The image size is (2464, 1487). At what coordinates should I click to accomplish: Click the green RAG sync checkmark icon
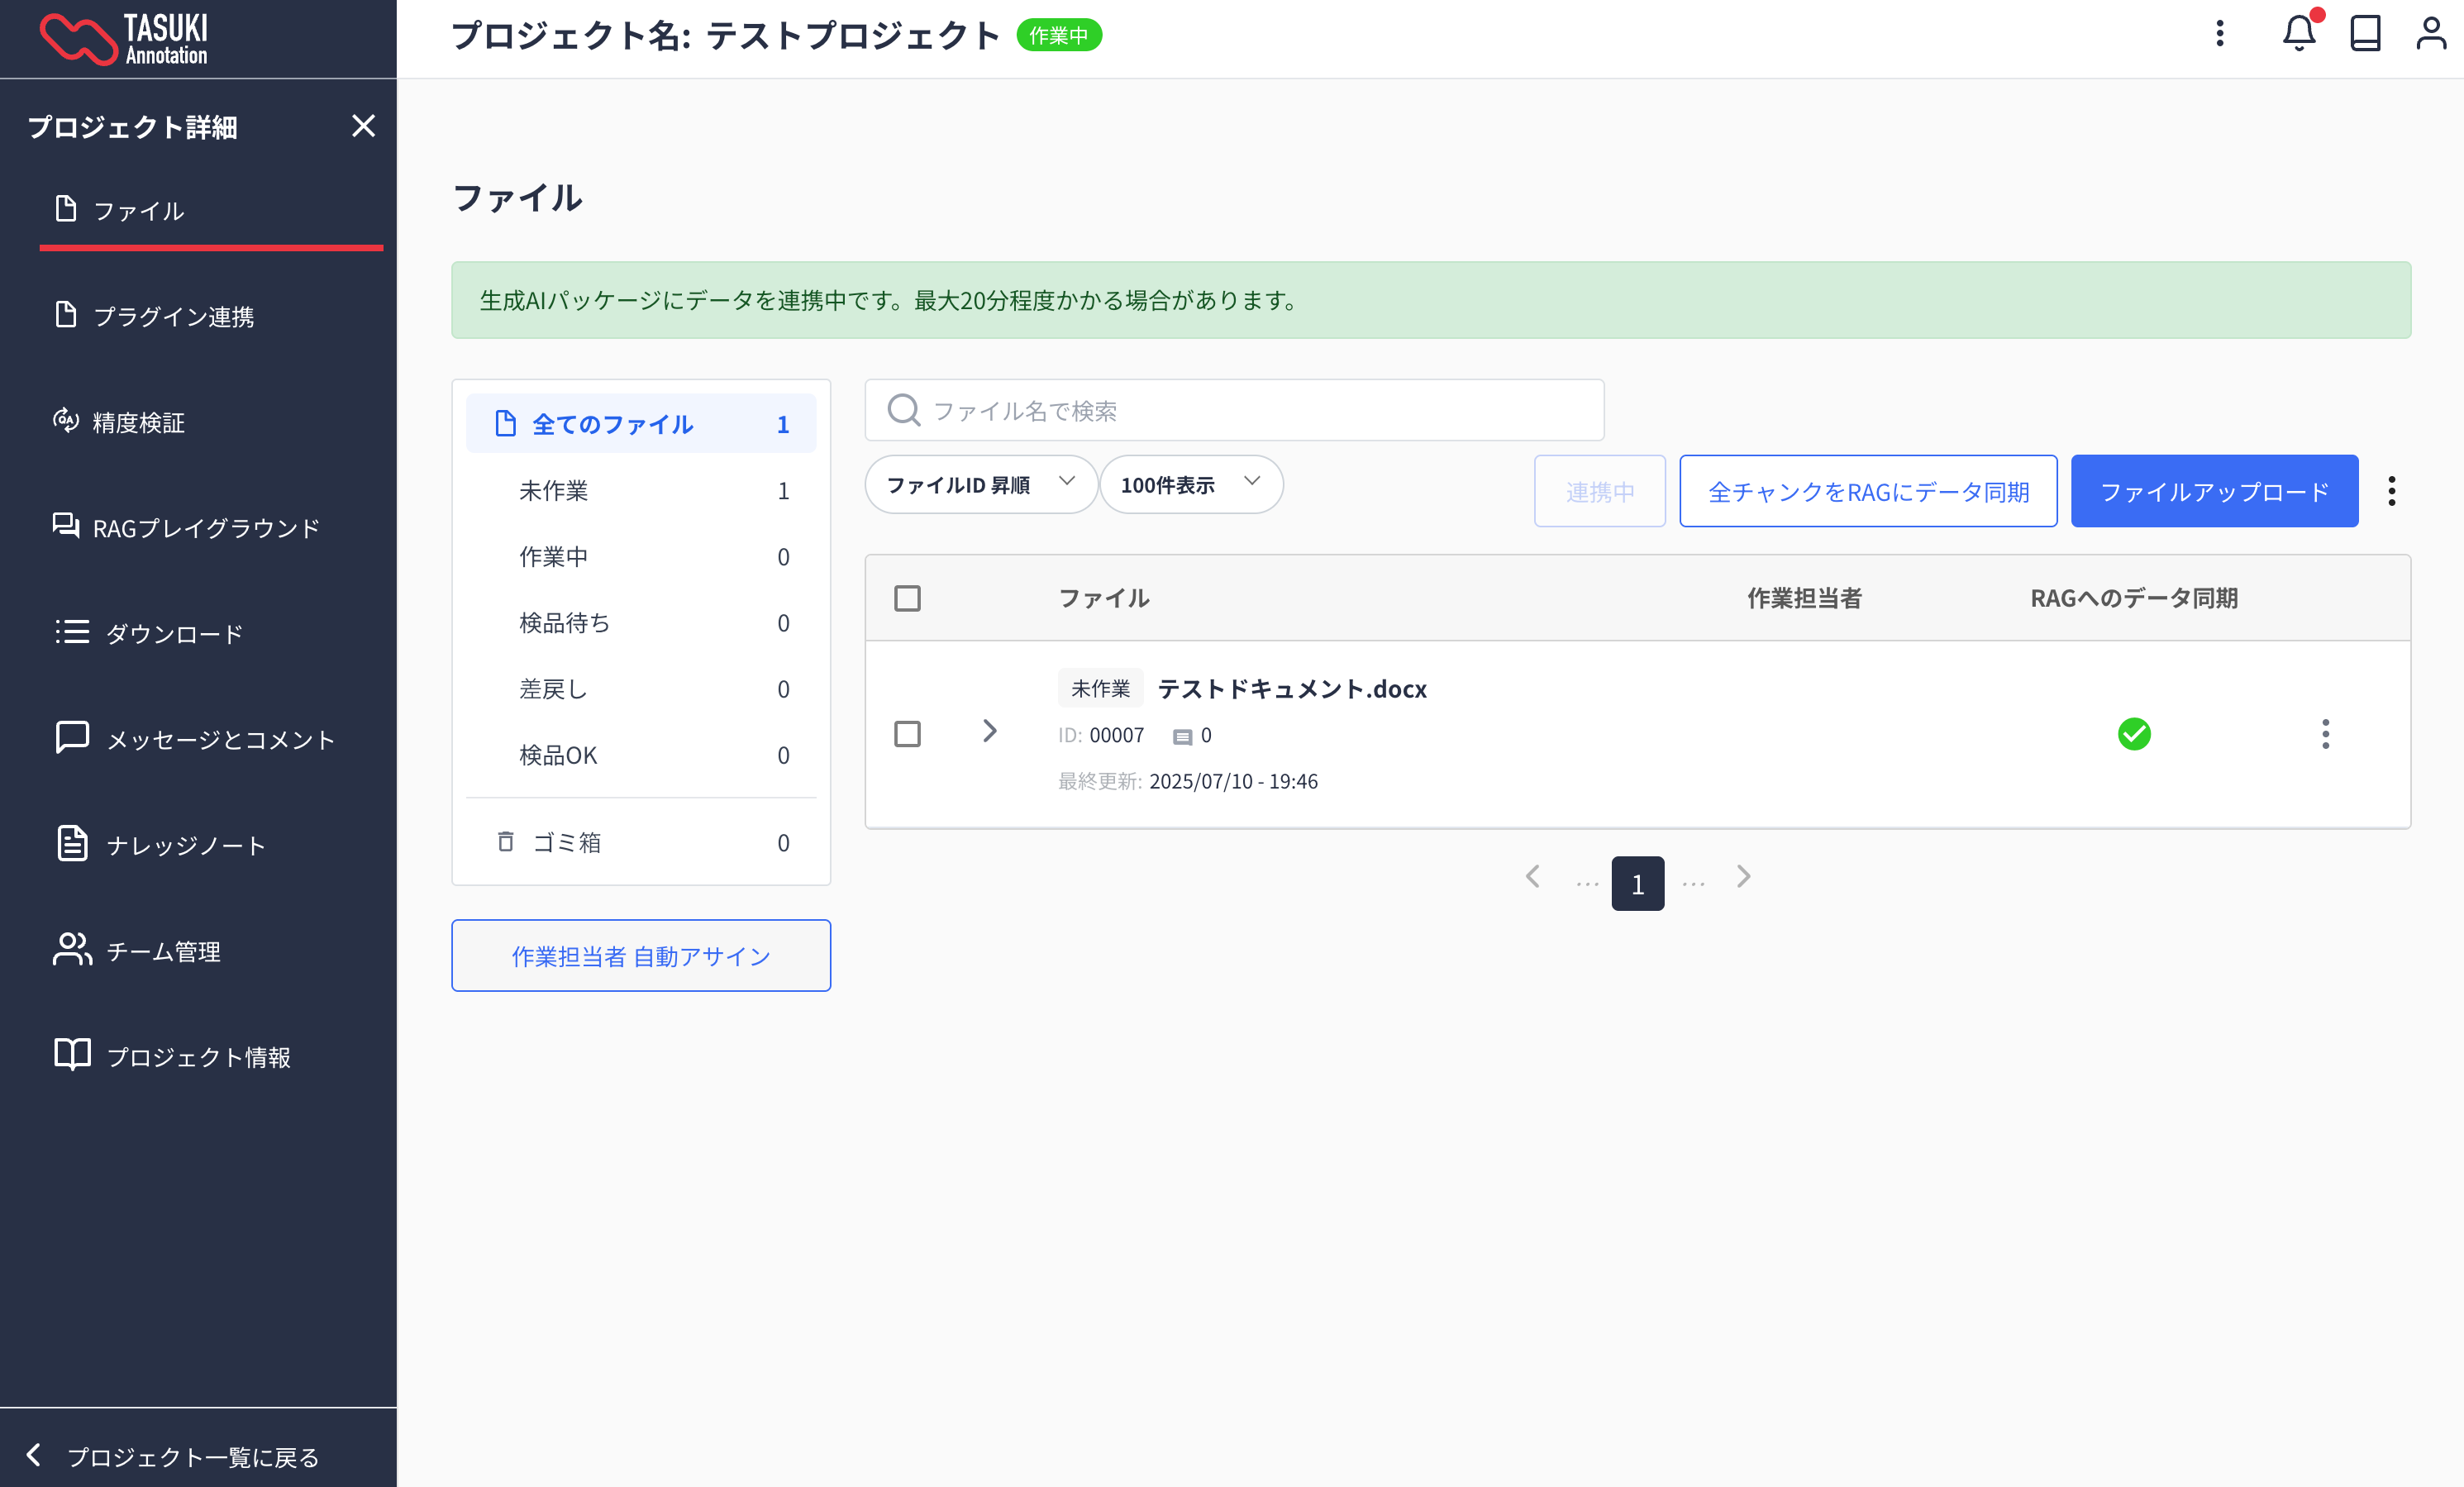tap(2133, 734)
